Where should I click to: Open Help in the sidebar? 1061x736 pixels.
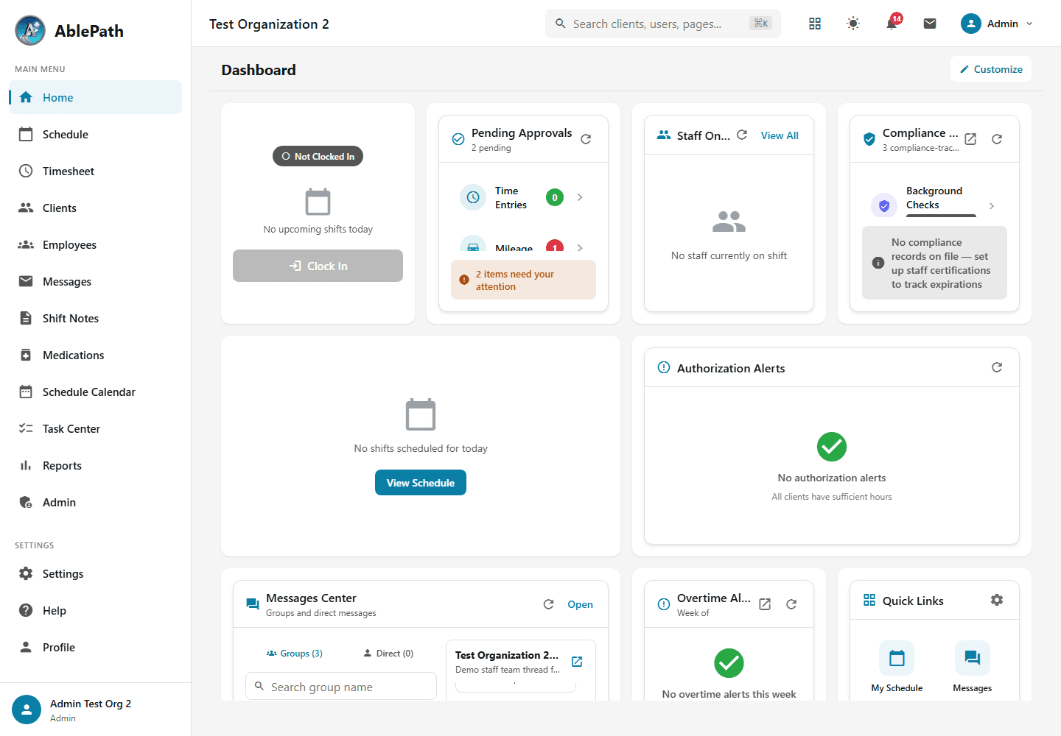96,610
